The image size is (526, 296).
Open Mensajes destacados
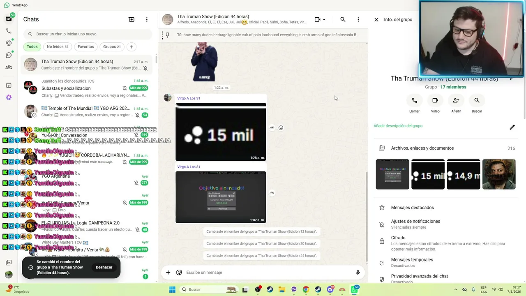(x=447, y=208)
